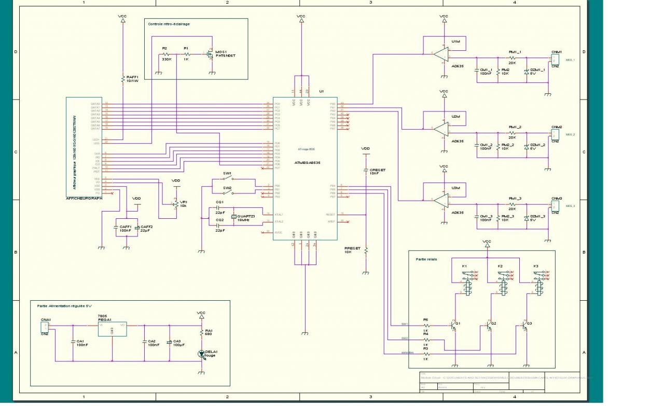The width and height of the screenshot is (664, 406).
Task: Click resistor RM1_3 20K
Action: point(512,204)
